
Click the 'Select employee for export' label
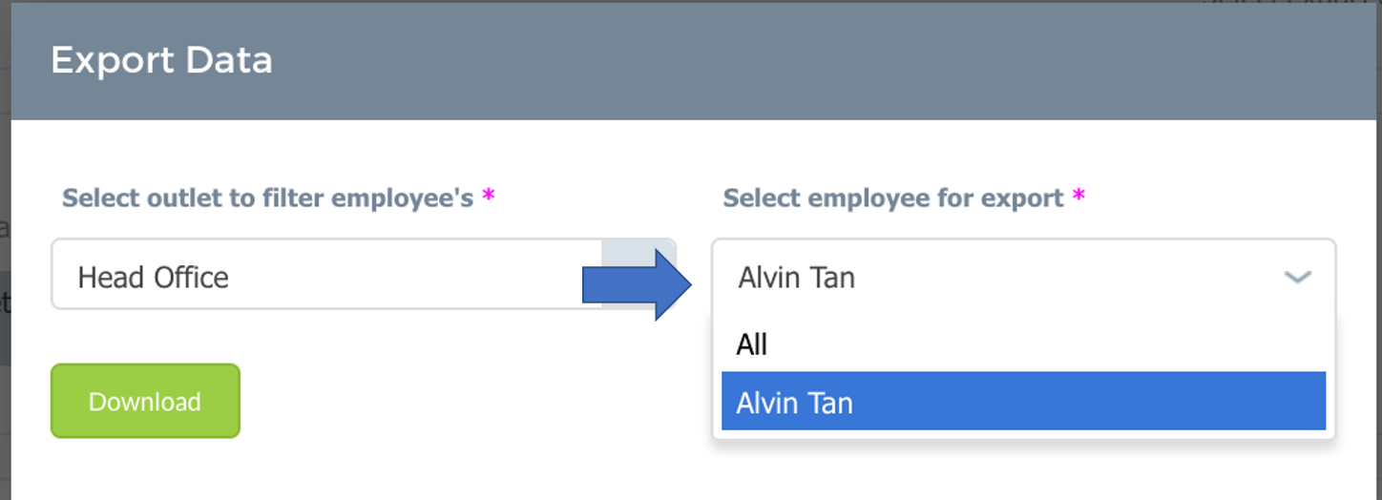(x=893, y=198)
